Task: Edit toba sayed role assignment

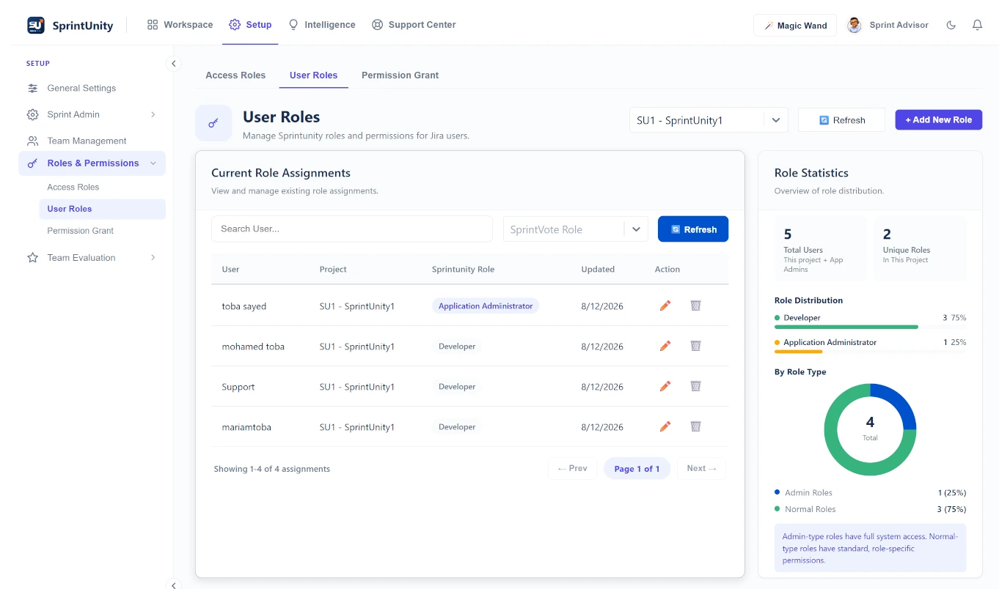Action: click(665, 305)
